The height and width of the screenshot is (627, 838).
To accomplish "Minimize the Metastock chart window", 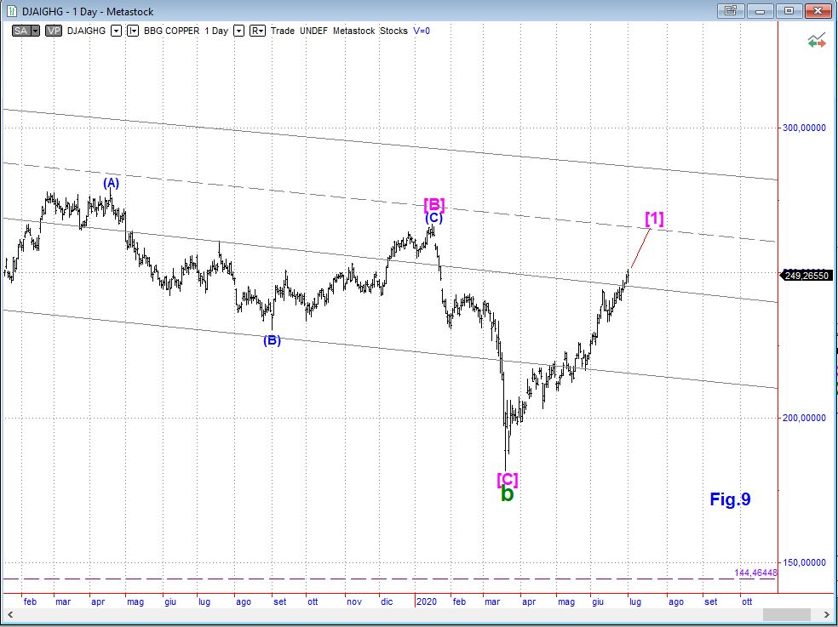I will click(x=761, y=10).
